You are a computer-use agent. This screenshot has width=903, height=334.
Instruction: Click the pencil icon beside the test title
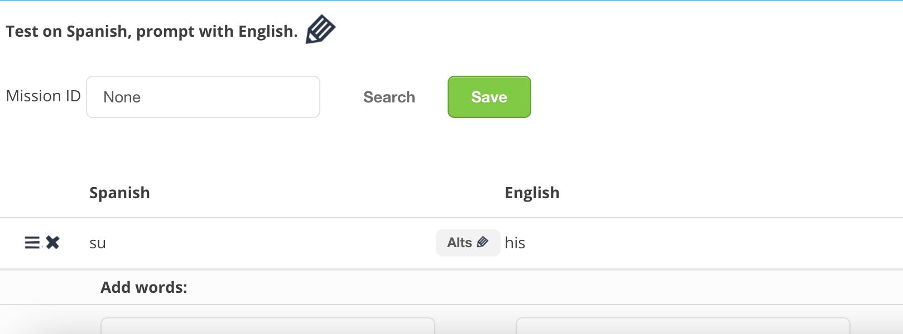[x=320, y=30]
